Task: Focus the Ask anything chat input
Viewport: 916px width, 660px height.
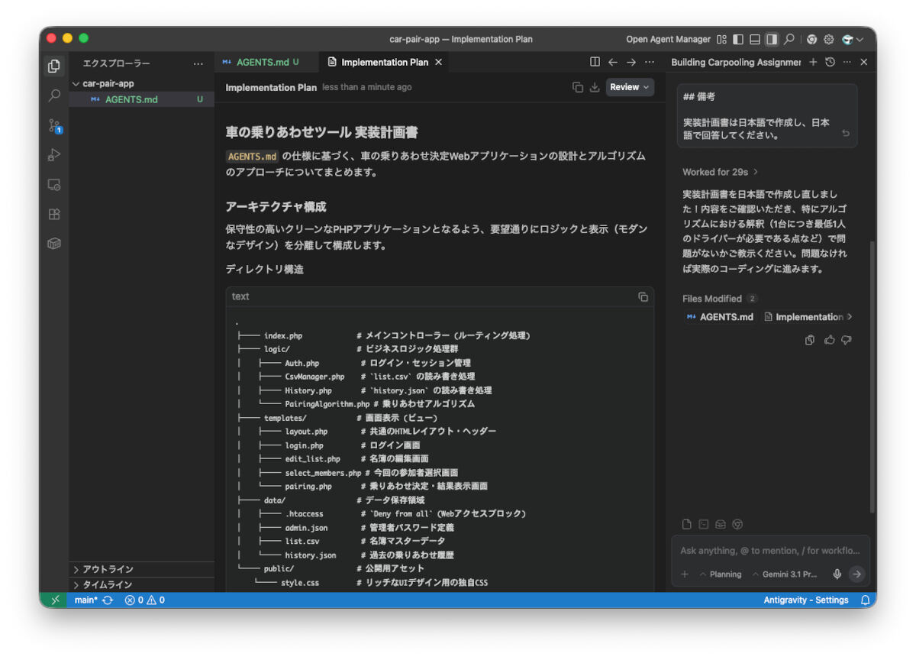Action: coord(770,550)
